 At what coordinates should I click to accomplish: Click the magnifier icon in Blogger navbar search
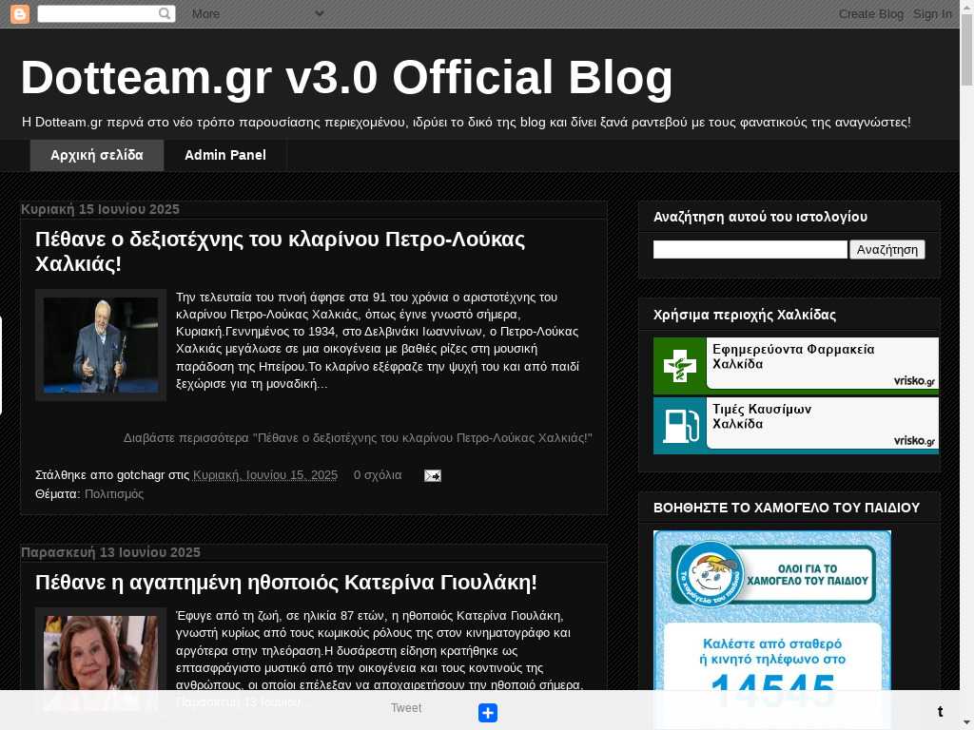pyautogui.click(x=164, y=13)
